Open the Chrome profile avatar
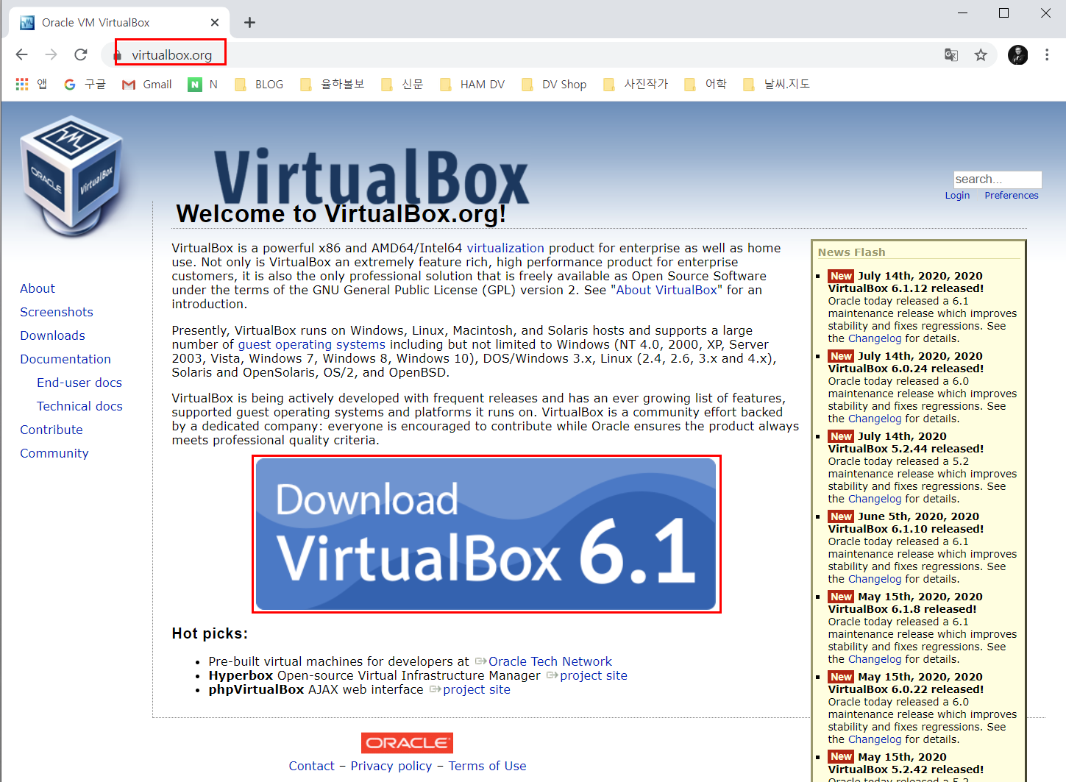Screen dimensions: 1066x782 click(1017, 54)
